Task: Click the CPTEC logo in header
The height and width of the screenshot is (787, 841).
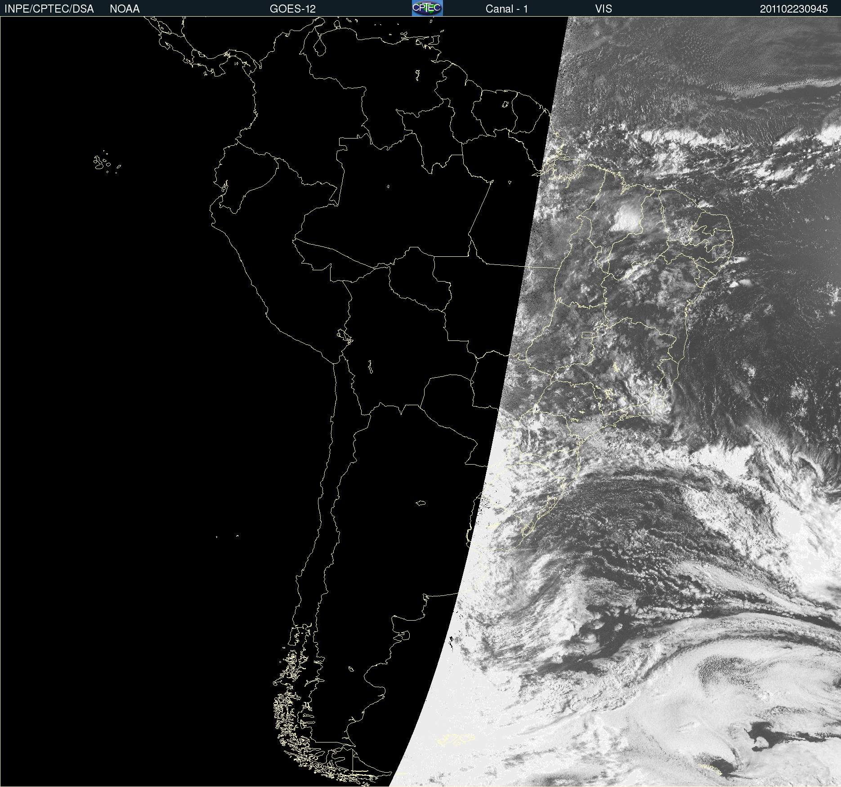Action: (427, 8)
